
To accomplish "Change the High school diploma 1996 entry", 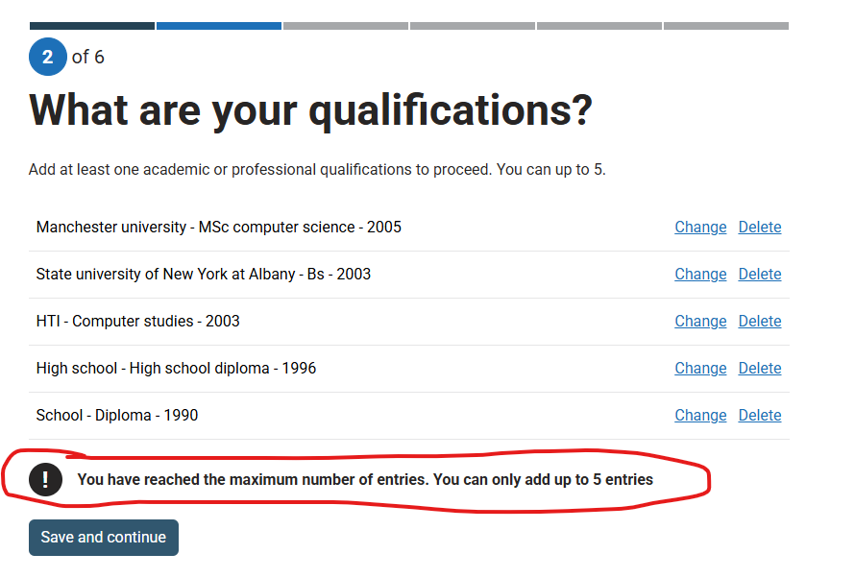I will pos(700,369).
